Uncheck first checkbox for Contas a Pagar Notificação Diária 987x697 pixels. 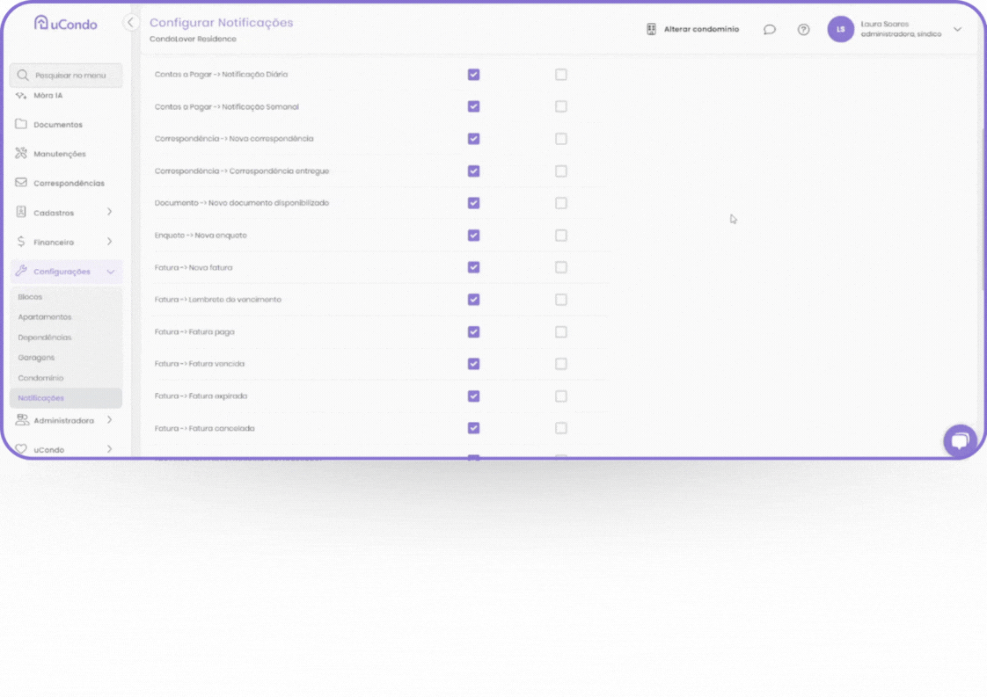(x=473, y=75)
